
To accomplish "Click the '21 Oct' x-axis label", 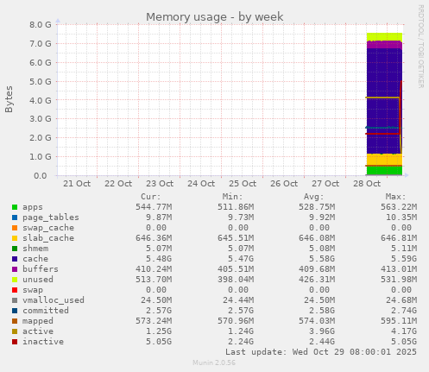I will 77,184.
